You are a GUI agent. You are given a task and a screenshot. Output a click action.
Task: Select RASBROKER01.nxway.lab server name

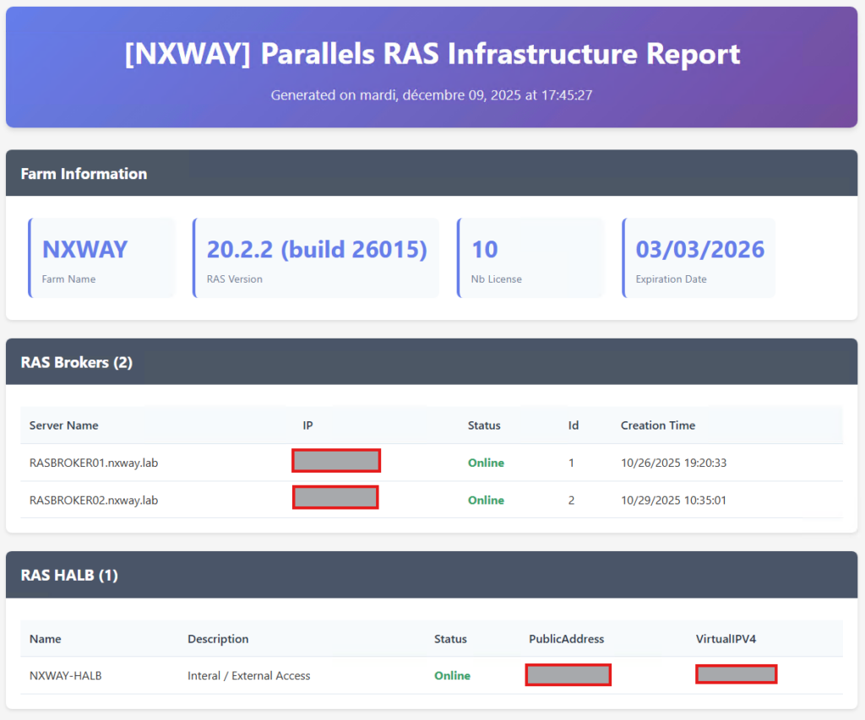(x=94, y=463)
